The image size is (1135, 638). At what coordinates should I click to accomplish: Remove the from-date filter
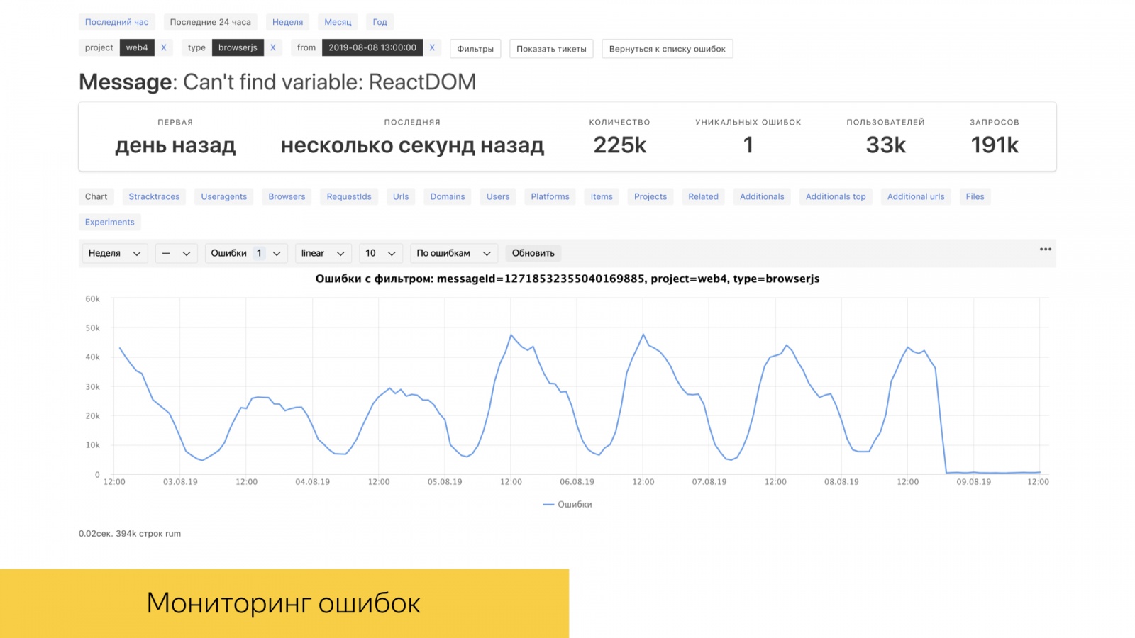pos(432,47)
